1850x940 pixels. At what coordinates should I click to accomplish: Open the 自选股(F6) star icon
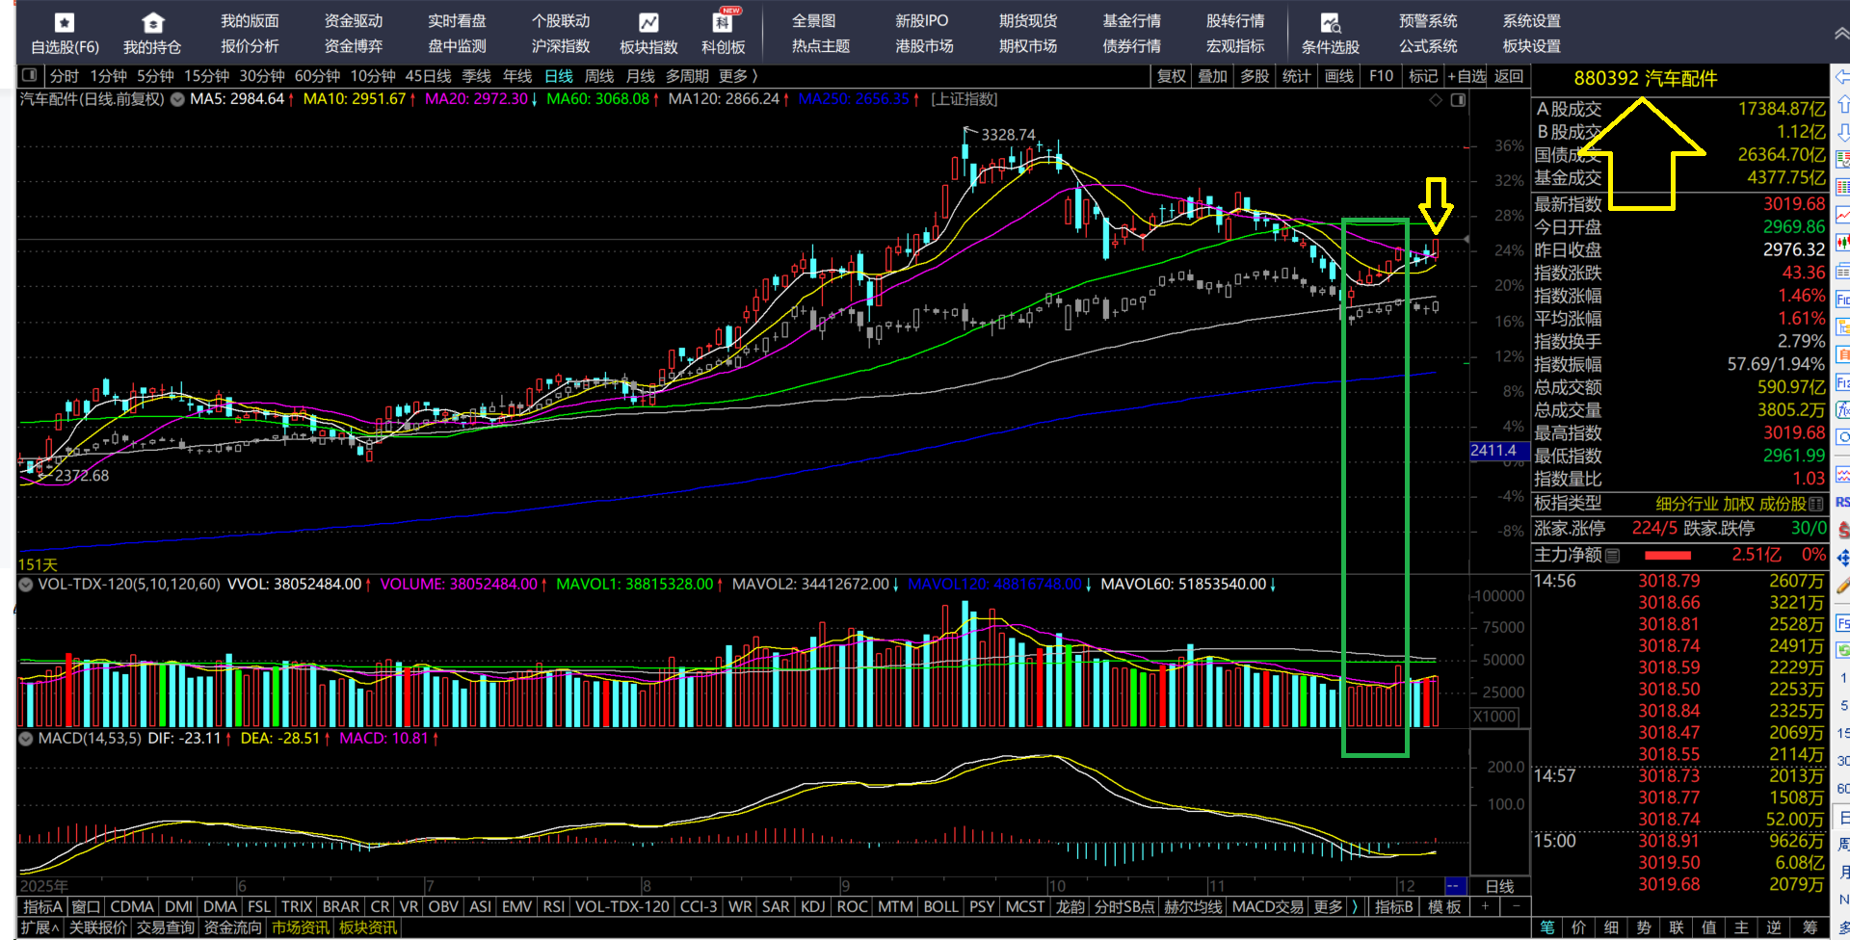coord(65,22)
